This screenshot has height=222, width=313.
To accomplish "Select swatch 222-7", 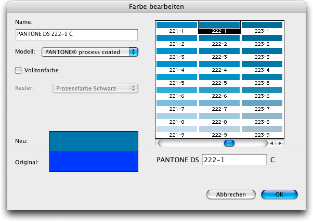I will [219, 106].
